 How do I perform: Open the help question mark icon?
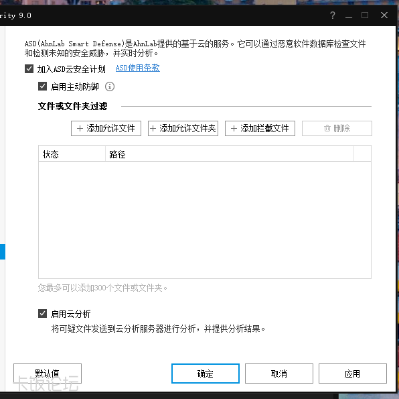tap(333, 15)
